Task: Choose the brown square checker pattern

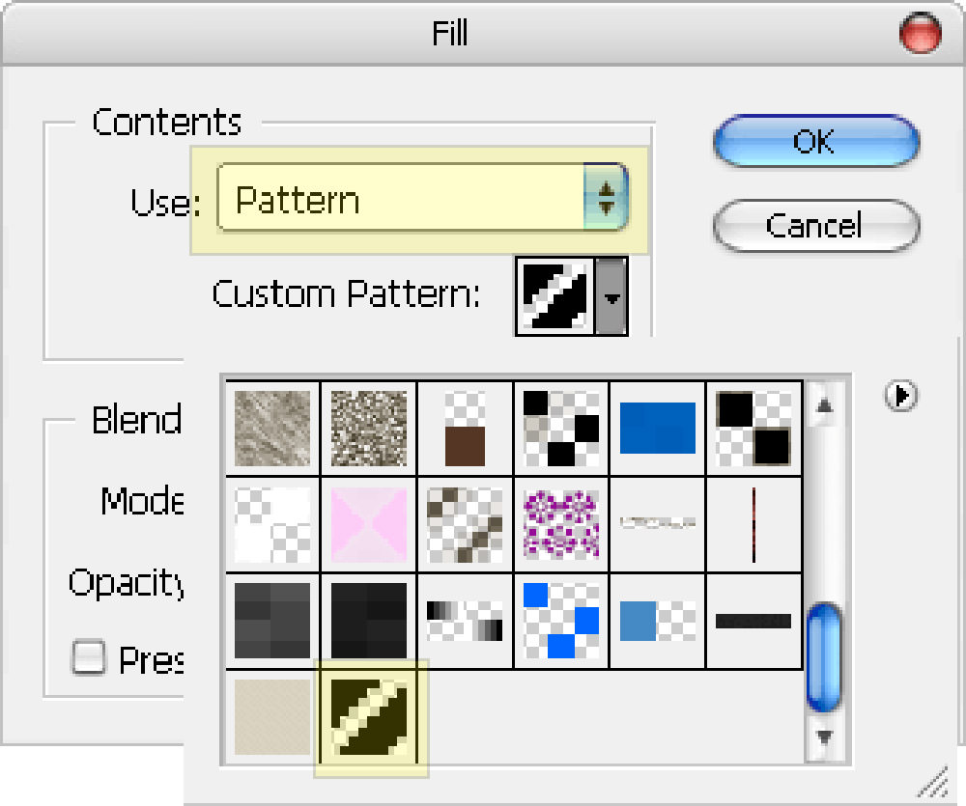Action: (465, 428)
